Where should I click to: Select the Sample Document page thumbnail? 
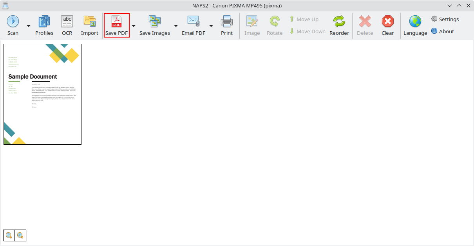click(x=42, y=94)
